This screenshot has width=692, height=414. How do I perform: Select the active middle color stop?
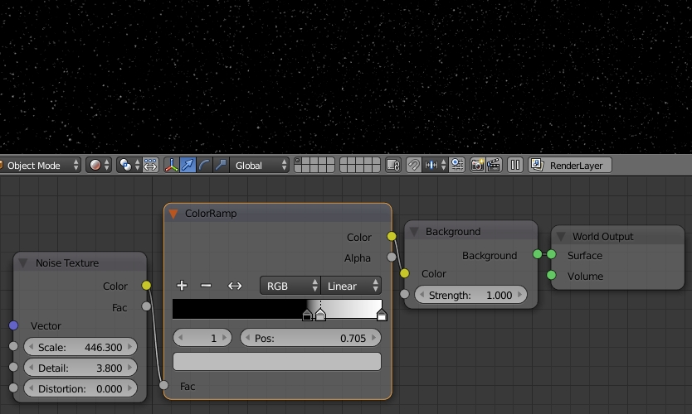point(321,315)
